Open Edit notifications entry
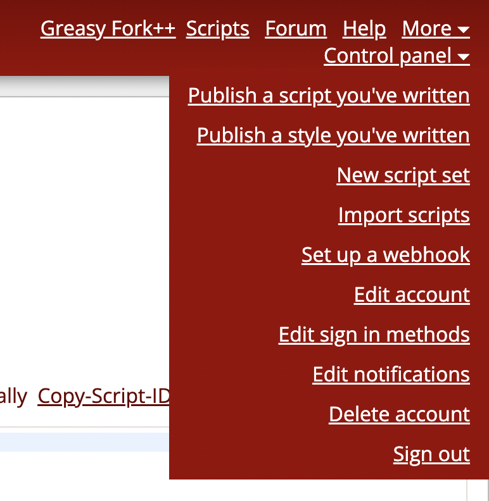This screenshot has width=489, height=501. (x=391, y=374)
